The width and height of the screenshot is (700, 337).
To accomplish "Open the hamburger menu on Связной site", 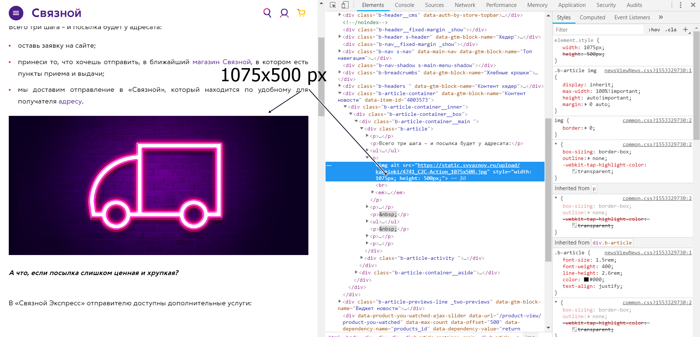I will coord(16,13).
